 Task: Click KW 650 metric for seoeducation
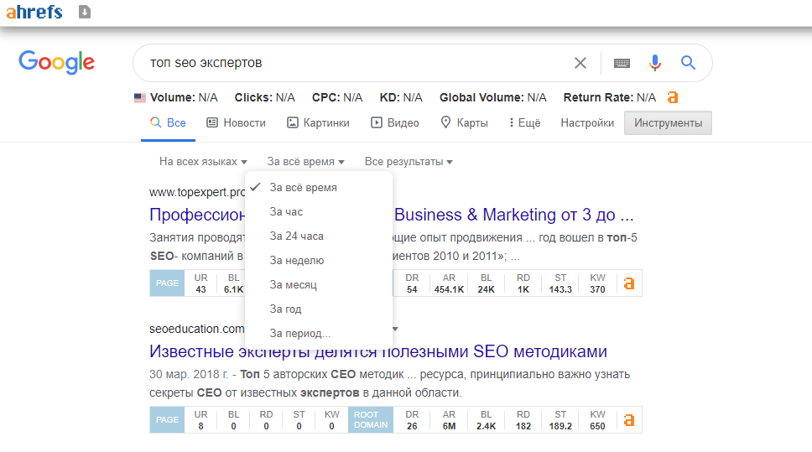[x=597, y=420]
